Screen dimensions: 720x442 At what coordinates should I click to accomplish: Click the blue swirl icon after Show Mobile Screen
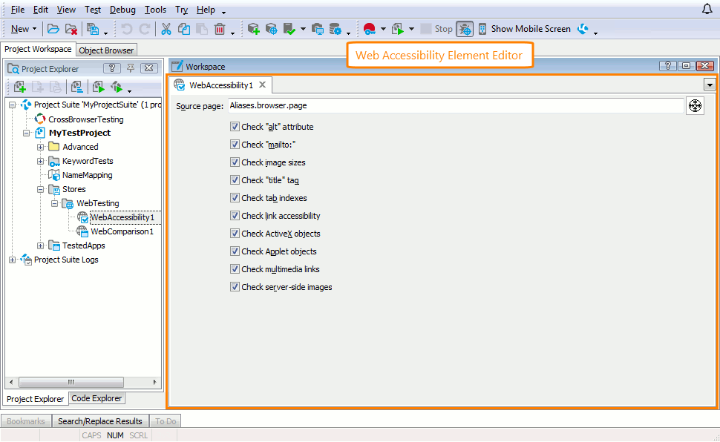click(x=583, y=29)
